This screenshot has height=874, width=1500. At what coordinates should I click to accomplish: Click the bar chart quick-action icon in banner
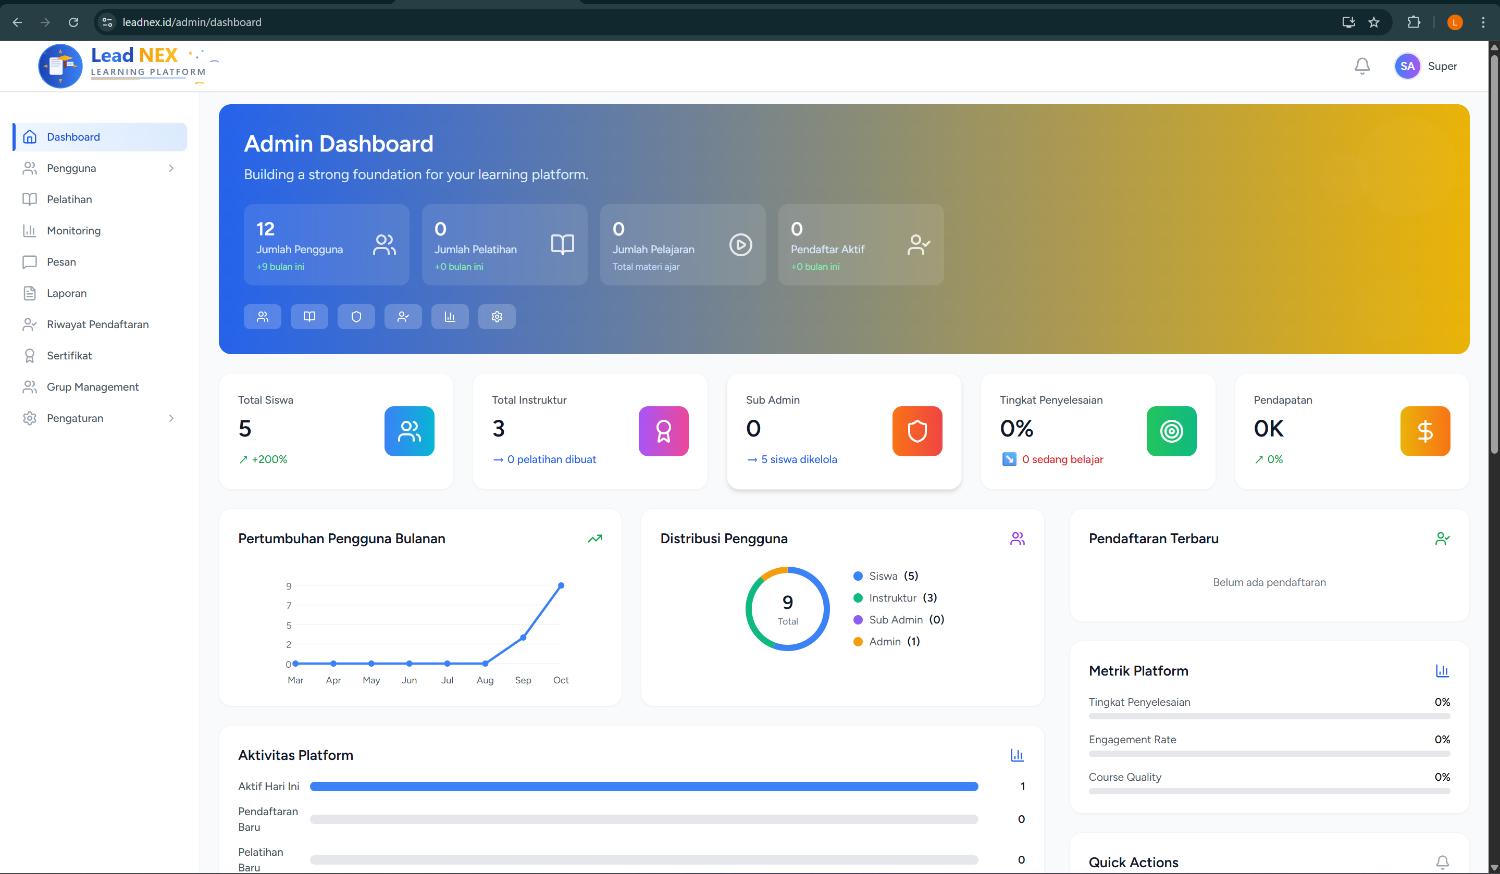click(x=450, y=317)
